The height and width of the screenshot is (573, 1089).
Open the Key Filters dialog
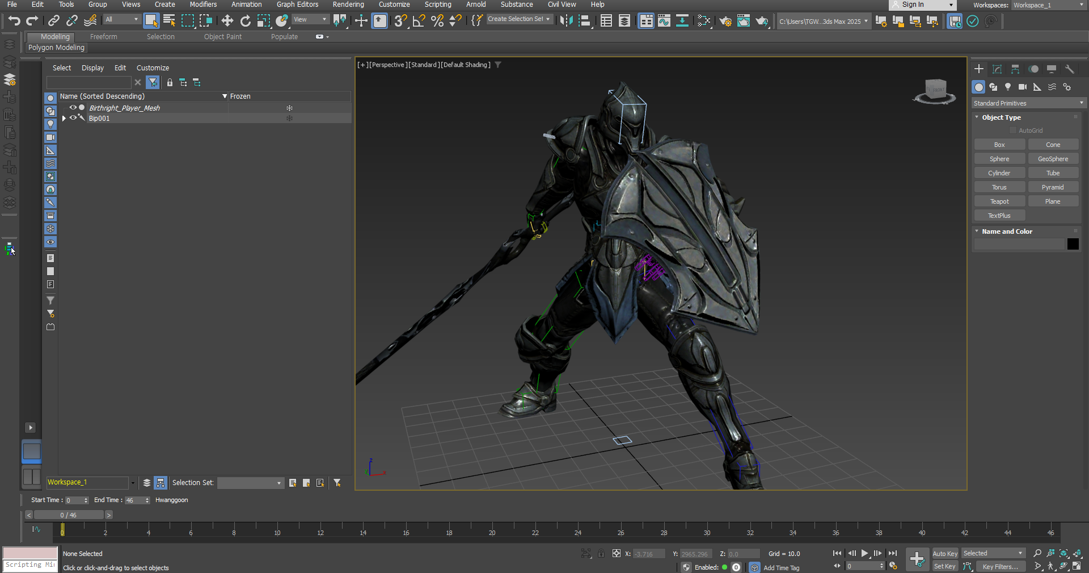coord(1001,566)
